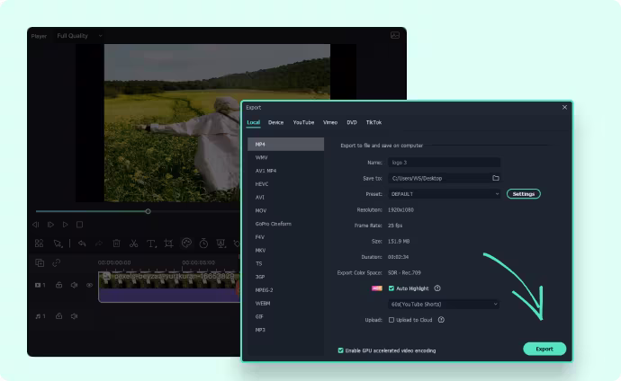Select the MPEG-2 format
The width and height of the screenshot is (621, 381).
point(285,290)
